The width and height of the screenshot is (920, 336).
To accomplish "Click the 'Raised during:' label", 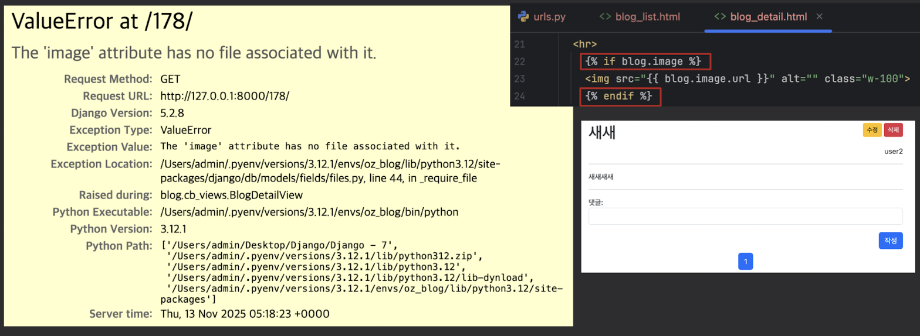I will click(x=116, y=194).
